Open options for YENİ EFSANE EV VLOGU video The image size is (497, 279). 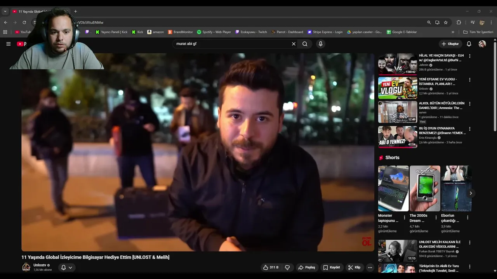[x=469, y=80]
